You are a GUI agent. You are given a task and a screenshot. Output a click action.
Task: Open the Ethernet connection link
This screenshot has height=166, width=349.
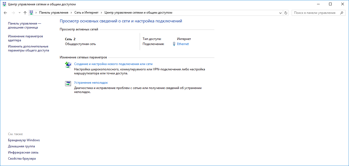pos(183,44)
